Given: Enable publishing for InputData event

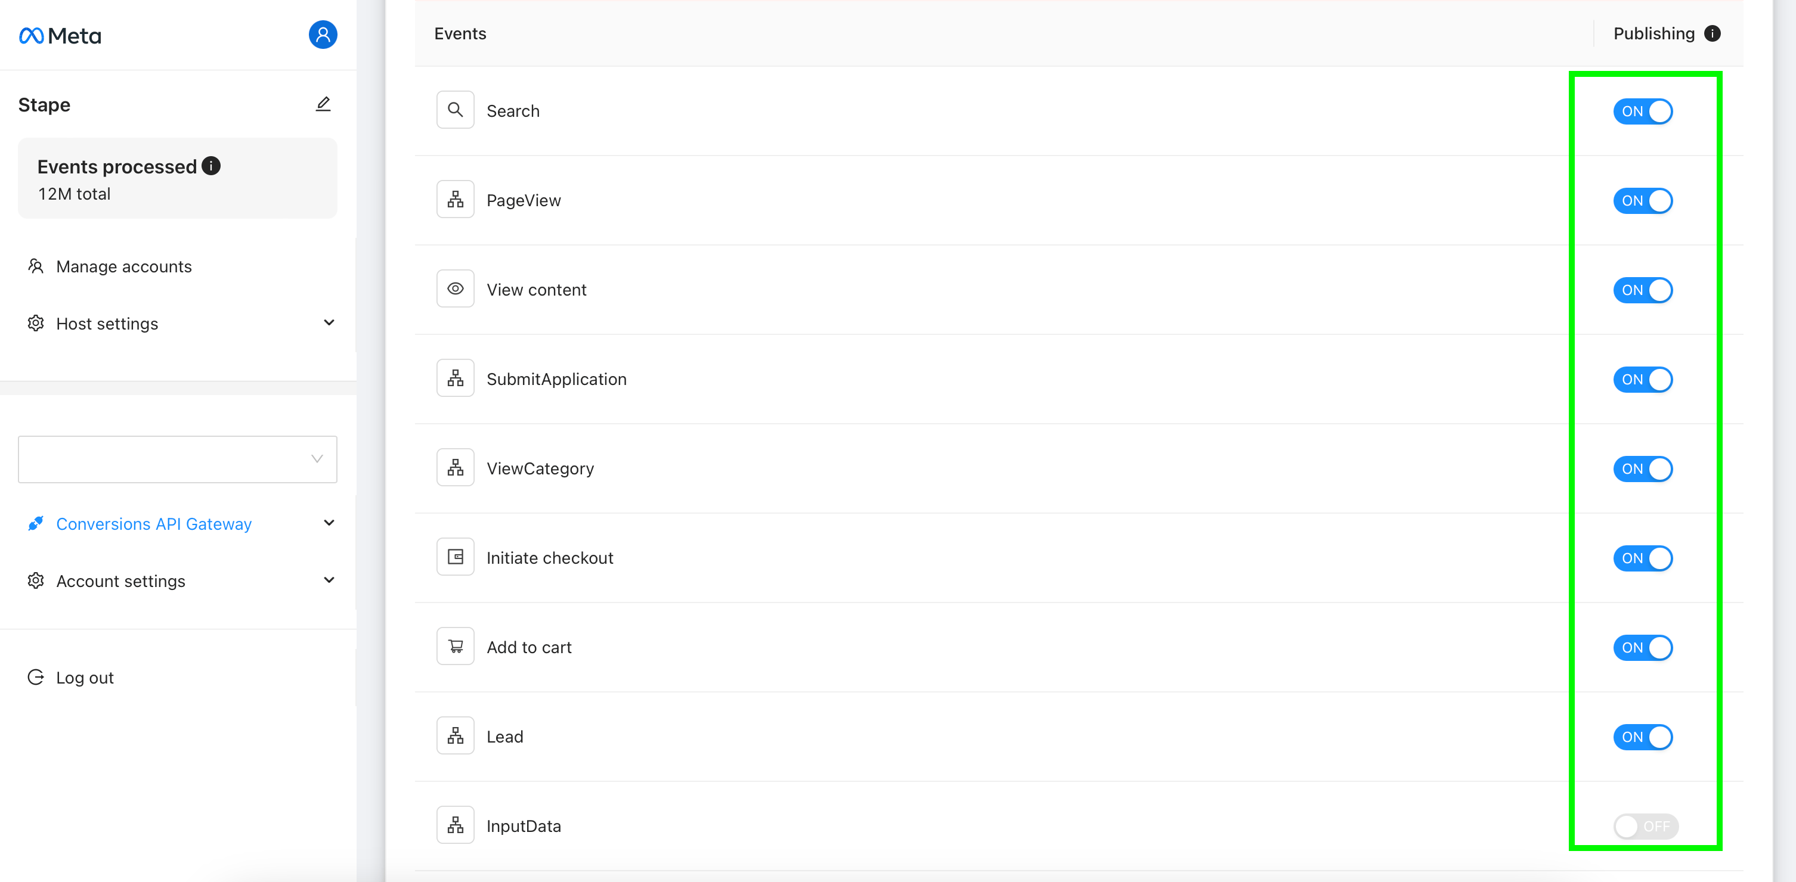Looking at the screenshot, I should point(1645,826).
